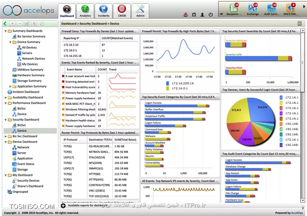307x216 pixels.
Task: Open the Exchange shortcut icon
Action: pyautogui.click(x=253, y=9)
